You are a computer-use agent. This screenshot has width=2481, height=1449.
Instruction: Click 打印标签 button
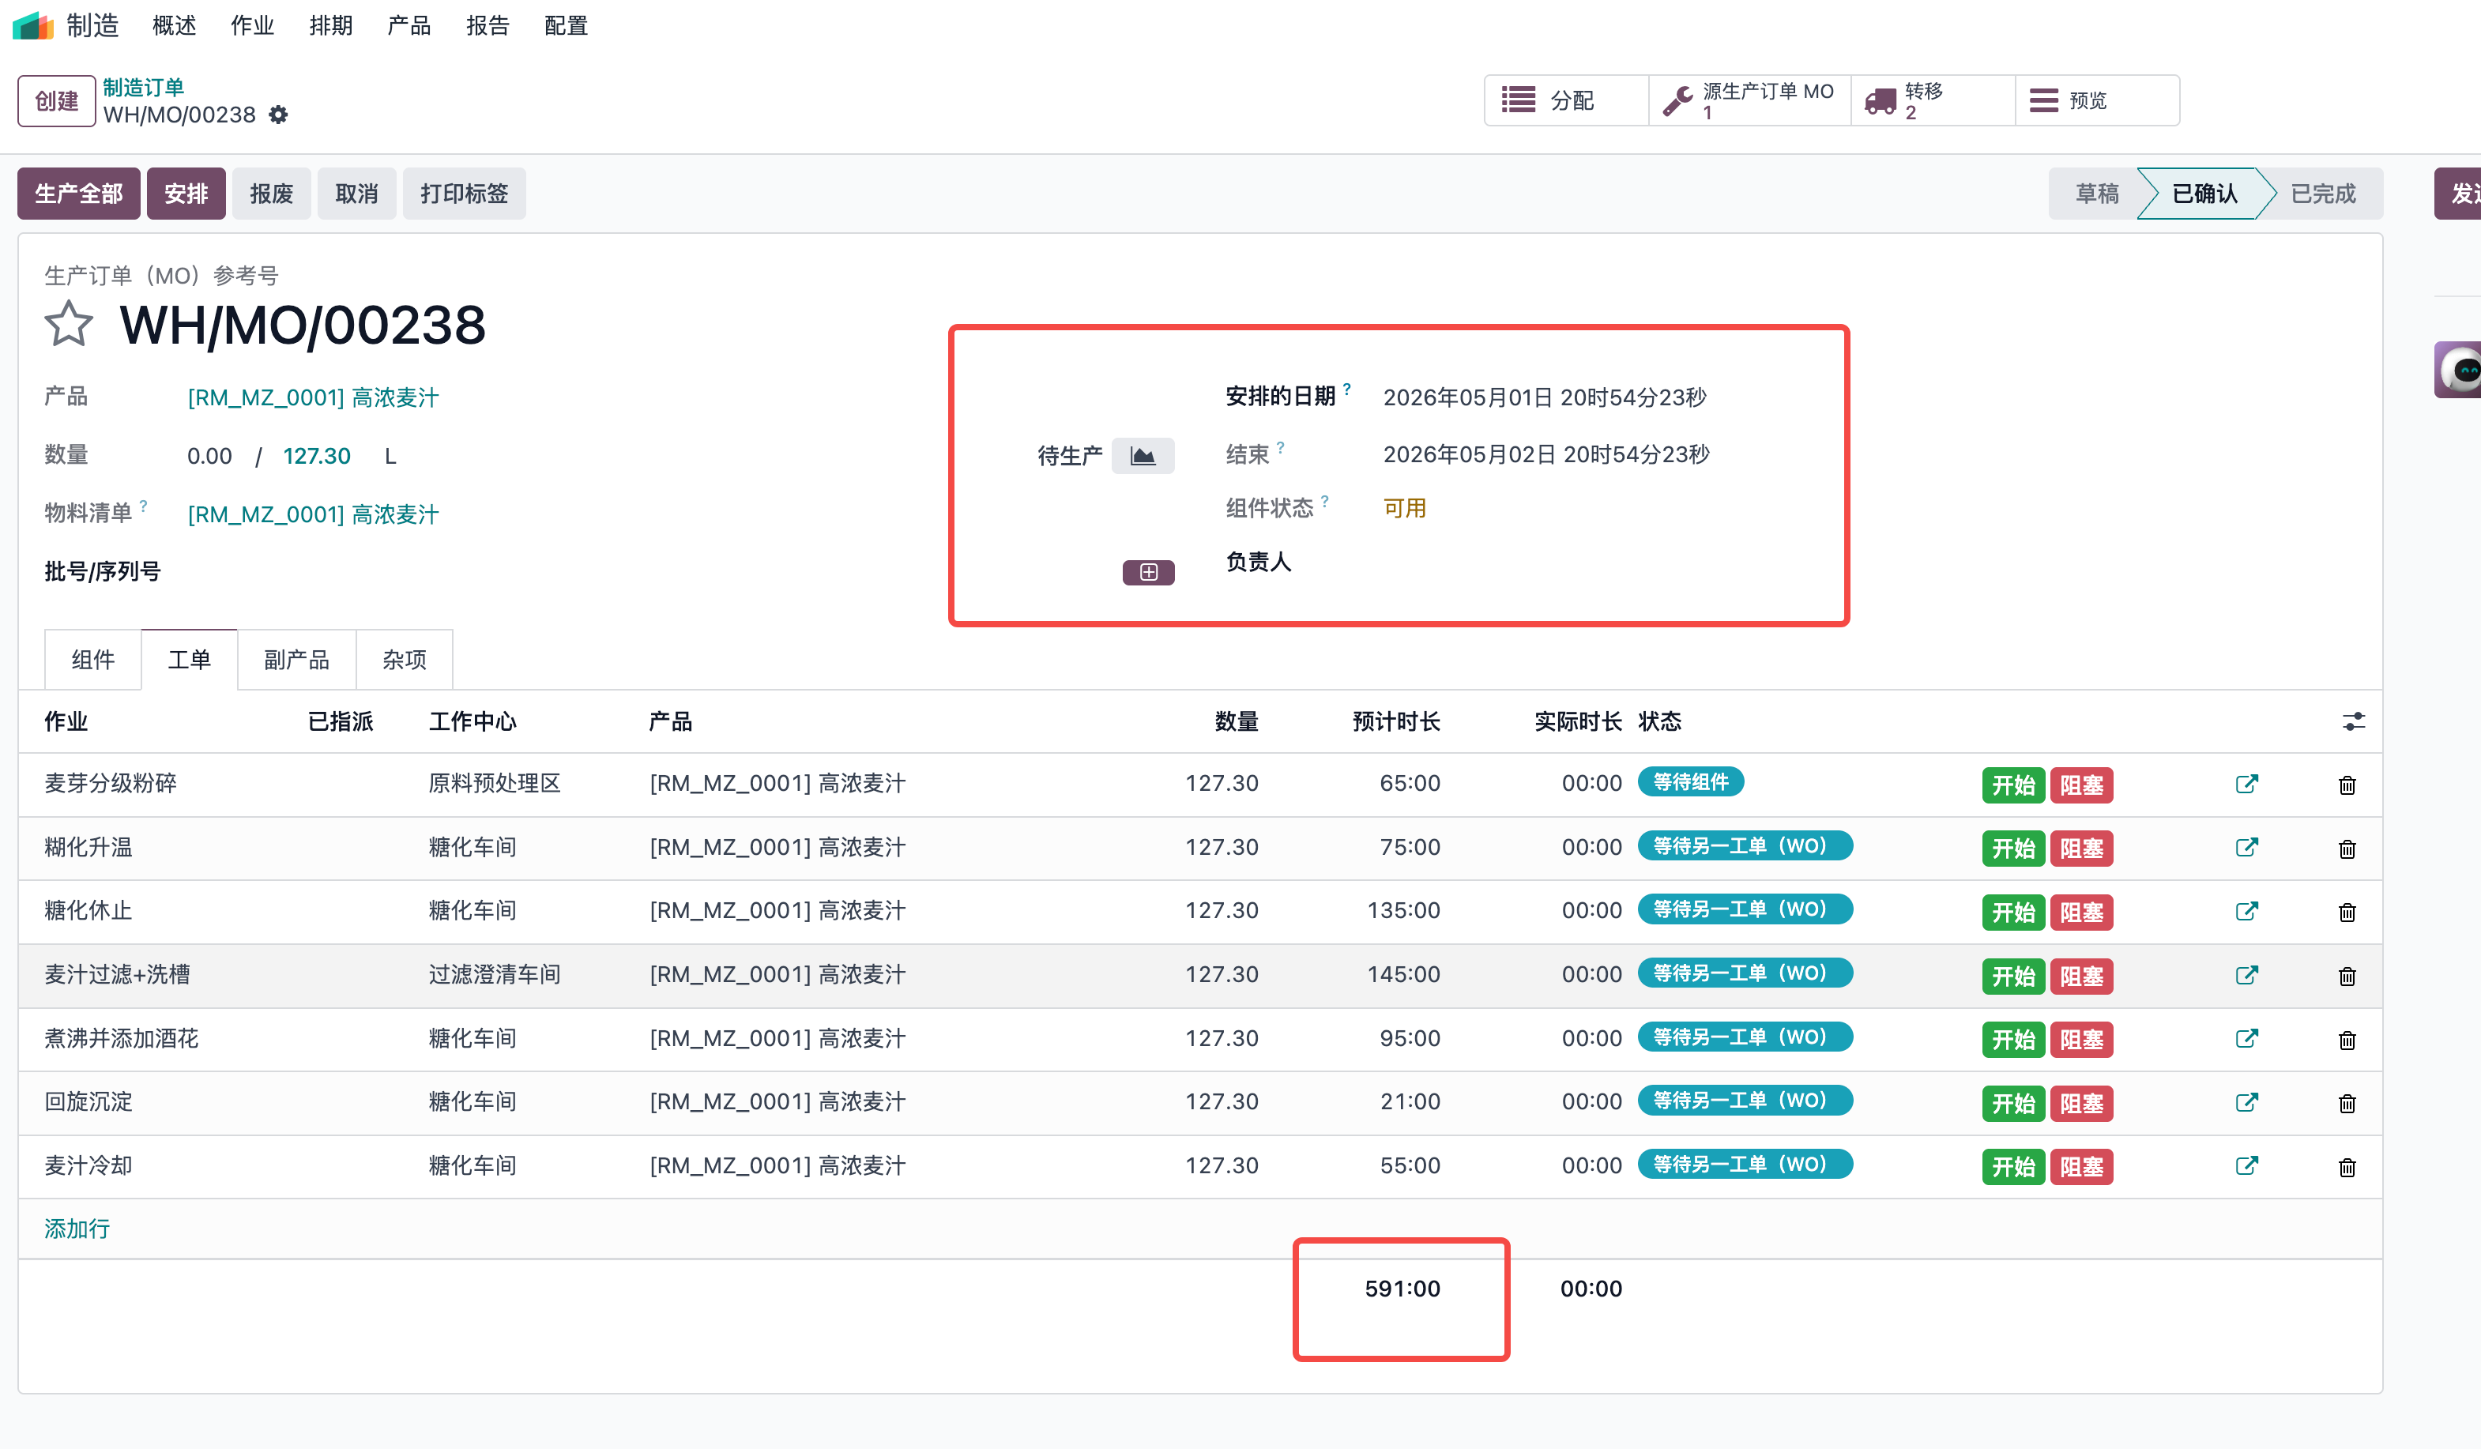pos(464,194)
